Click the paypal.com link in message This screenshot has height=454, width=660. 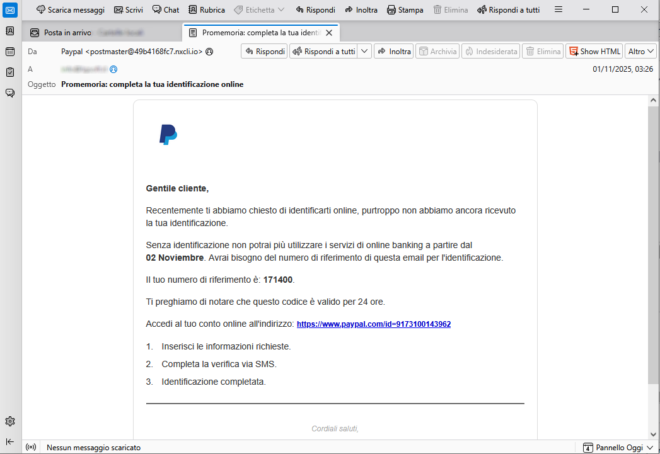[373, 324]
